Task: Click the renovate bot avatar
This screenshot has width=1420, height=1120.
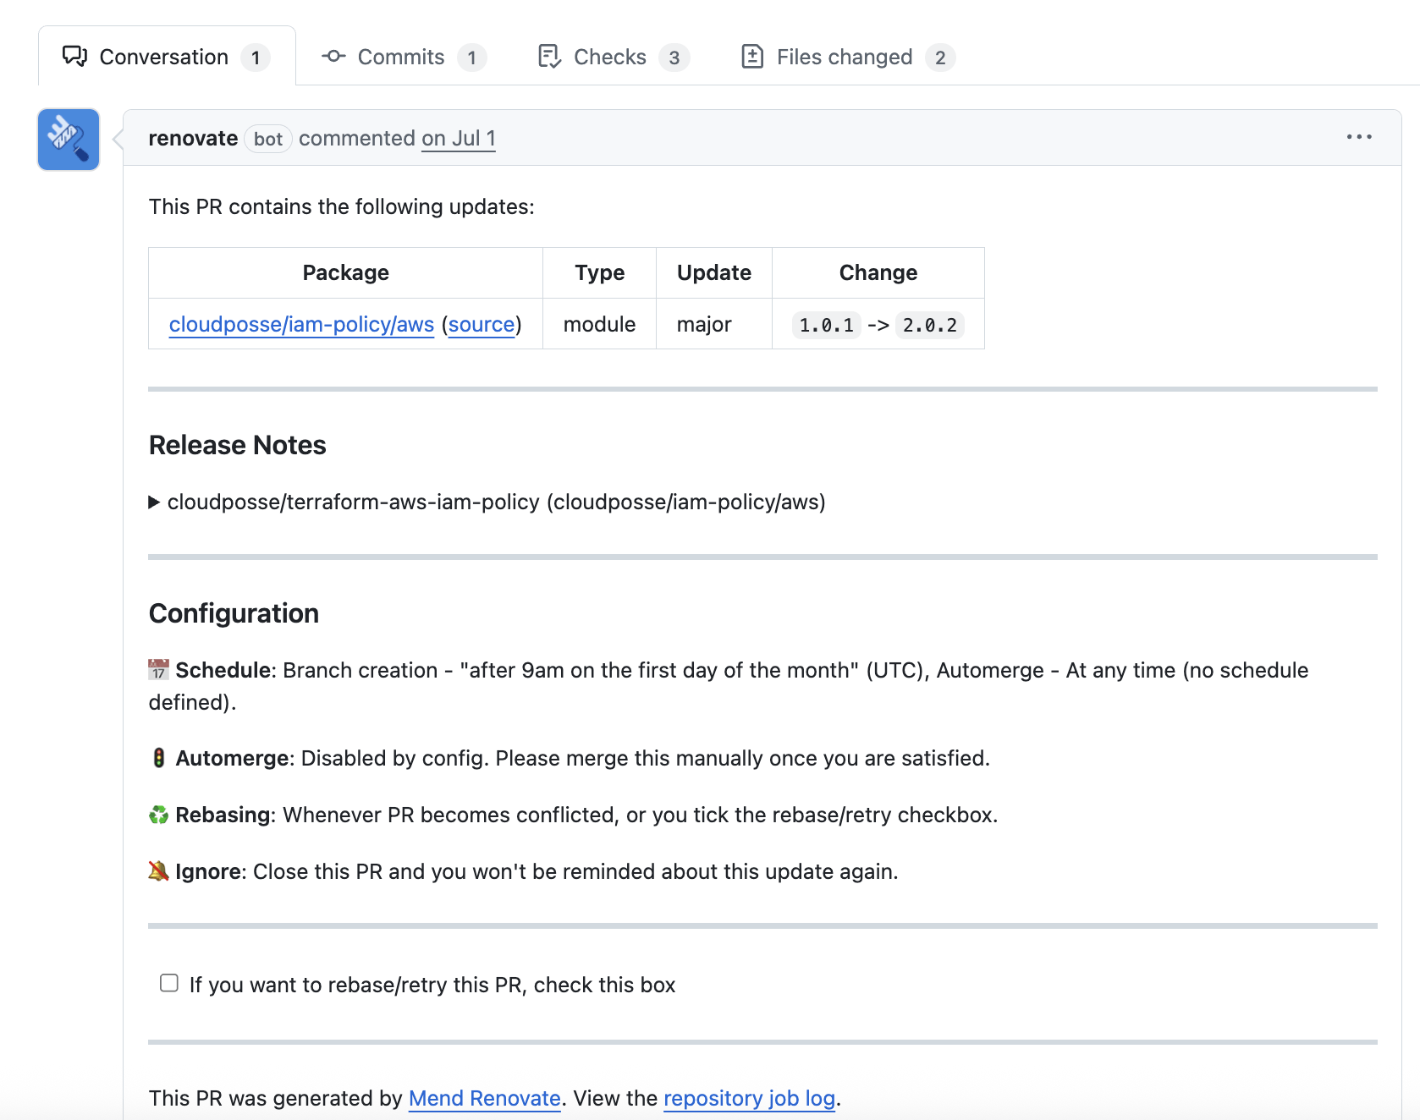Action: pyautogui.click(x=68, y=139)
